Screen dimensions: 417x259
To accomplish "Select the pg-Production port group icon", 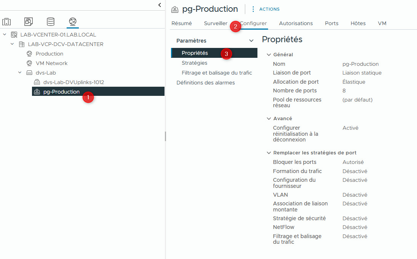I will 37,91.
